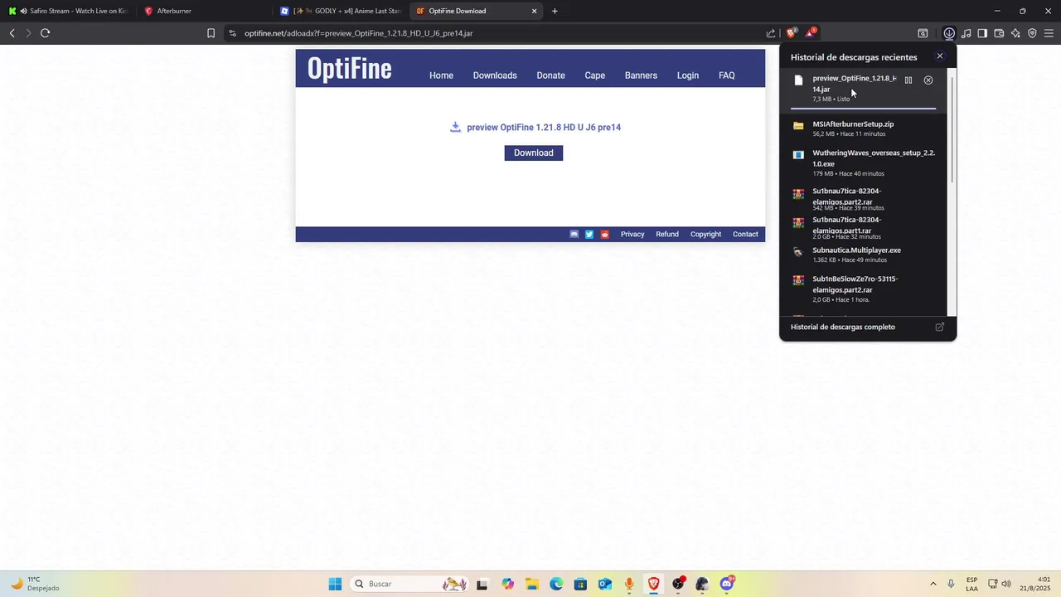Click the Discord icon in OptiFine footer
Screen dimensions: 1061x597
click(574, 235)
